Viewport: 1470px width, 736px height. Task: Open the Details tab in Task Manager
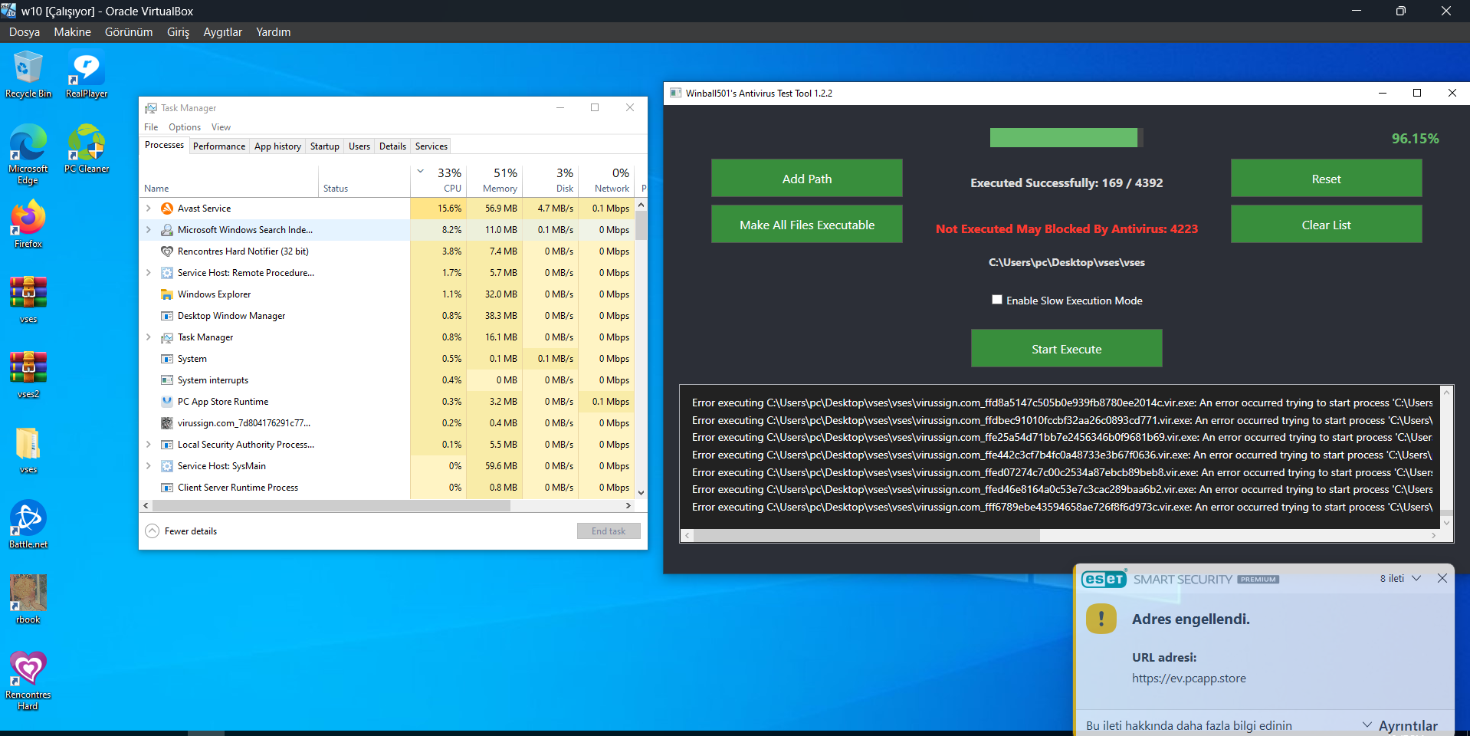click(x=393, y=146)
